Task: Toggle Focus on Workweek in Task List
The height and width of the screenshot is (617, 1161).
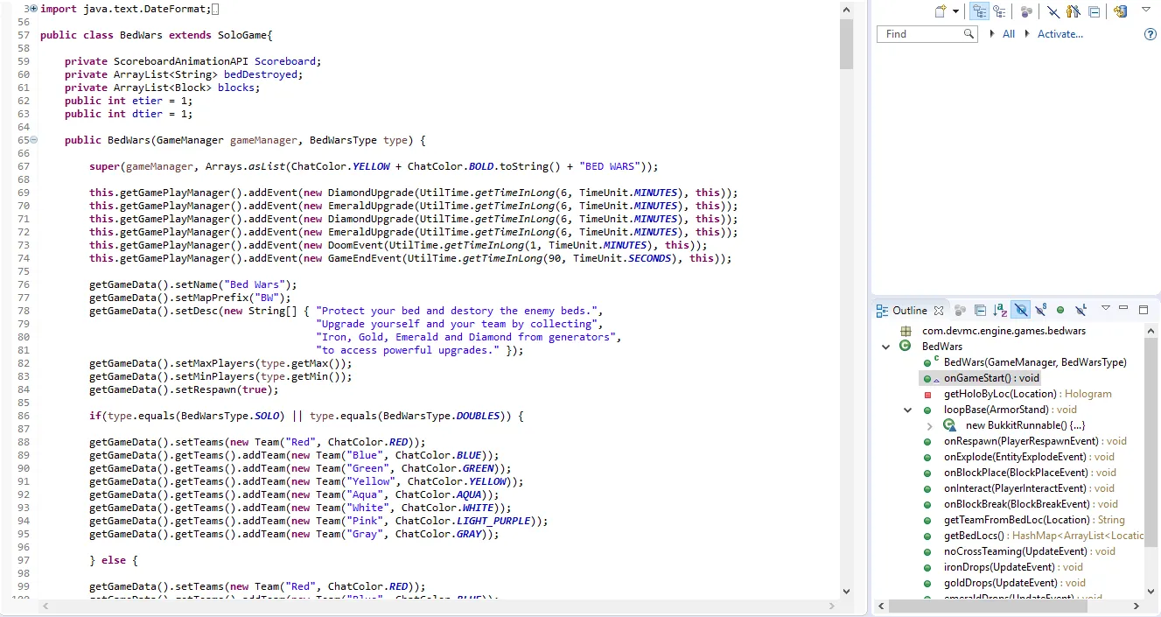Action: pos(1027,11)
